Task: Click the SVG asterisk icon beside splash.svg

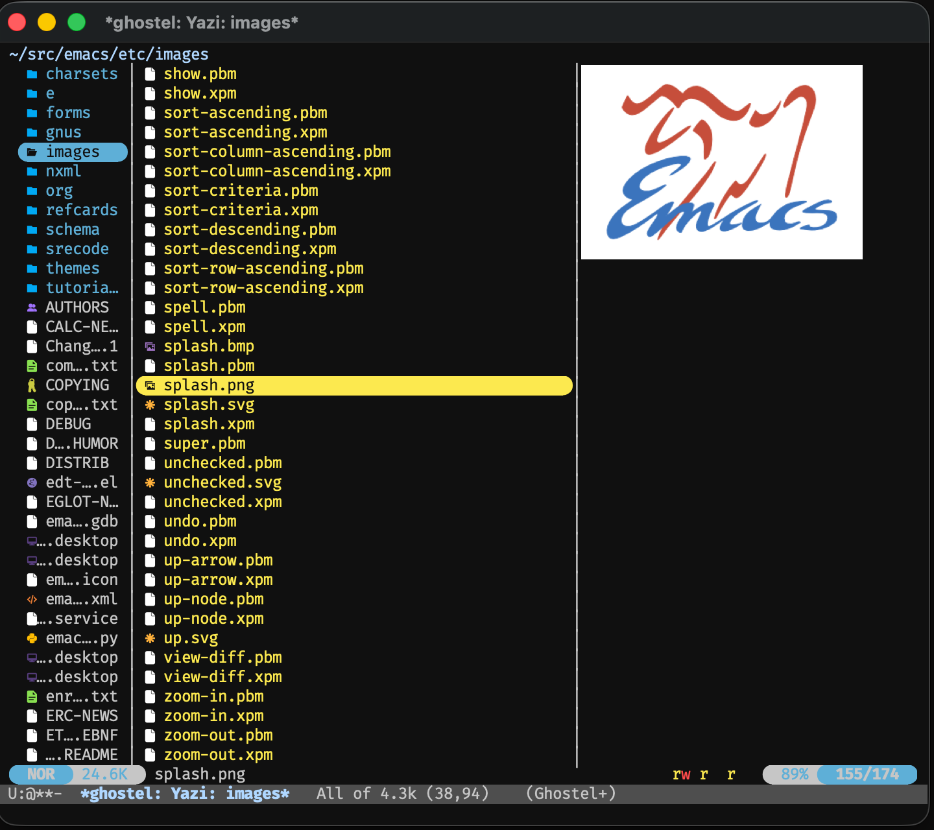Action: coord(150,405)
